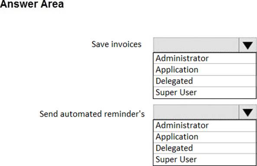Click the Answer Area heading
Screen dimensions: 257x166
[x=32, y=4]
